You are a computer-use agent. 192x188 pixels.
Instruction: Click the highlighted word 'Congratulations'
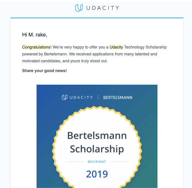pyautogui.click(x=36, y=47)
